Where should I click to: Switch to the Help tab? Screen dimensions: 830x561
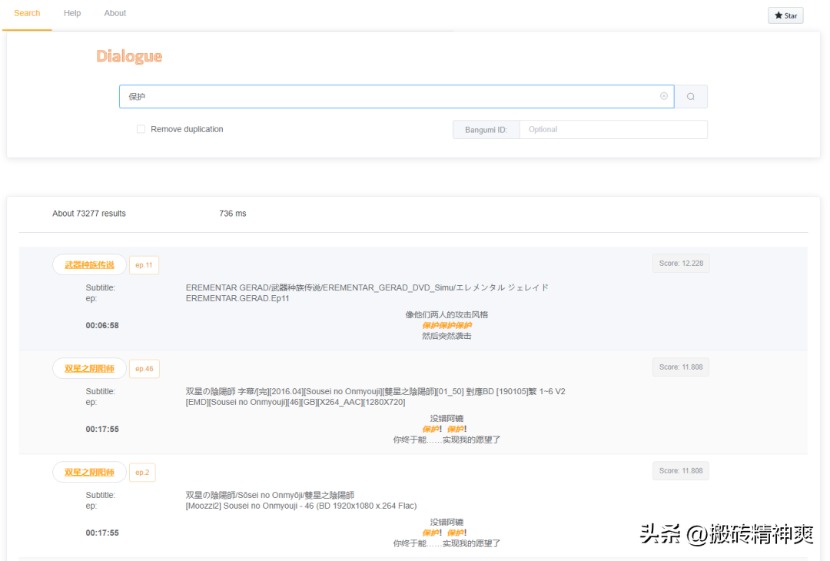71,12
